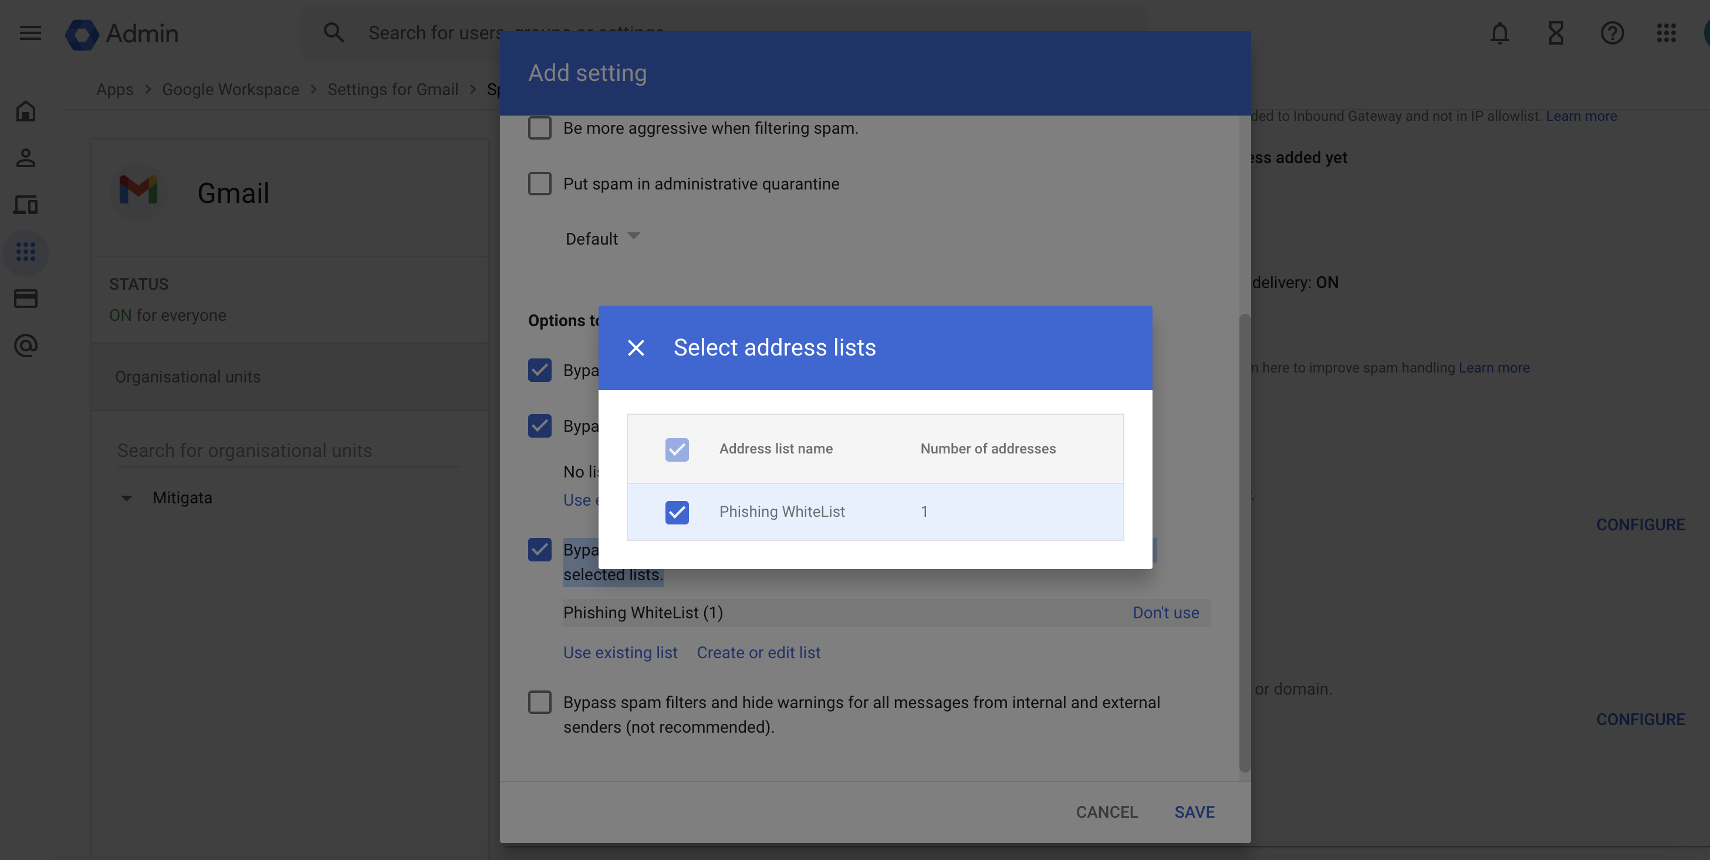Toggle the Phishing WhiteList checkbox
This screenshot has height=860, width=1710.
(677, 511)
